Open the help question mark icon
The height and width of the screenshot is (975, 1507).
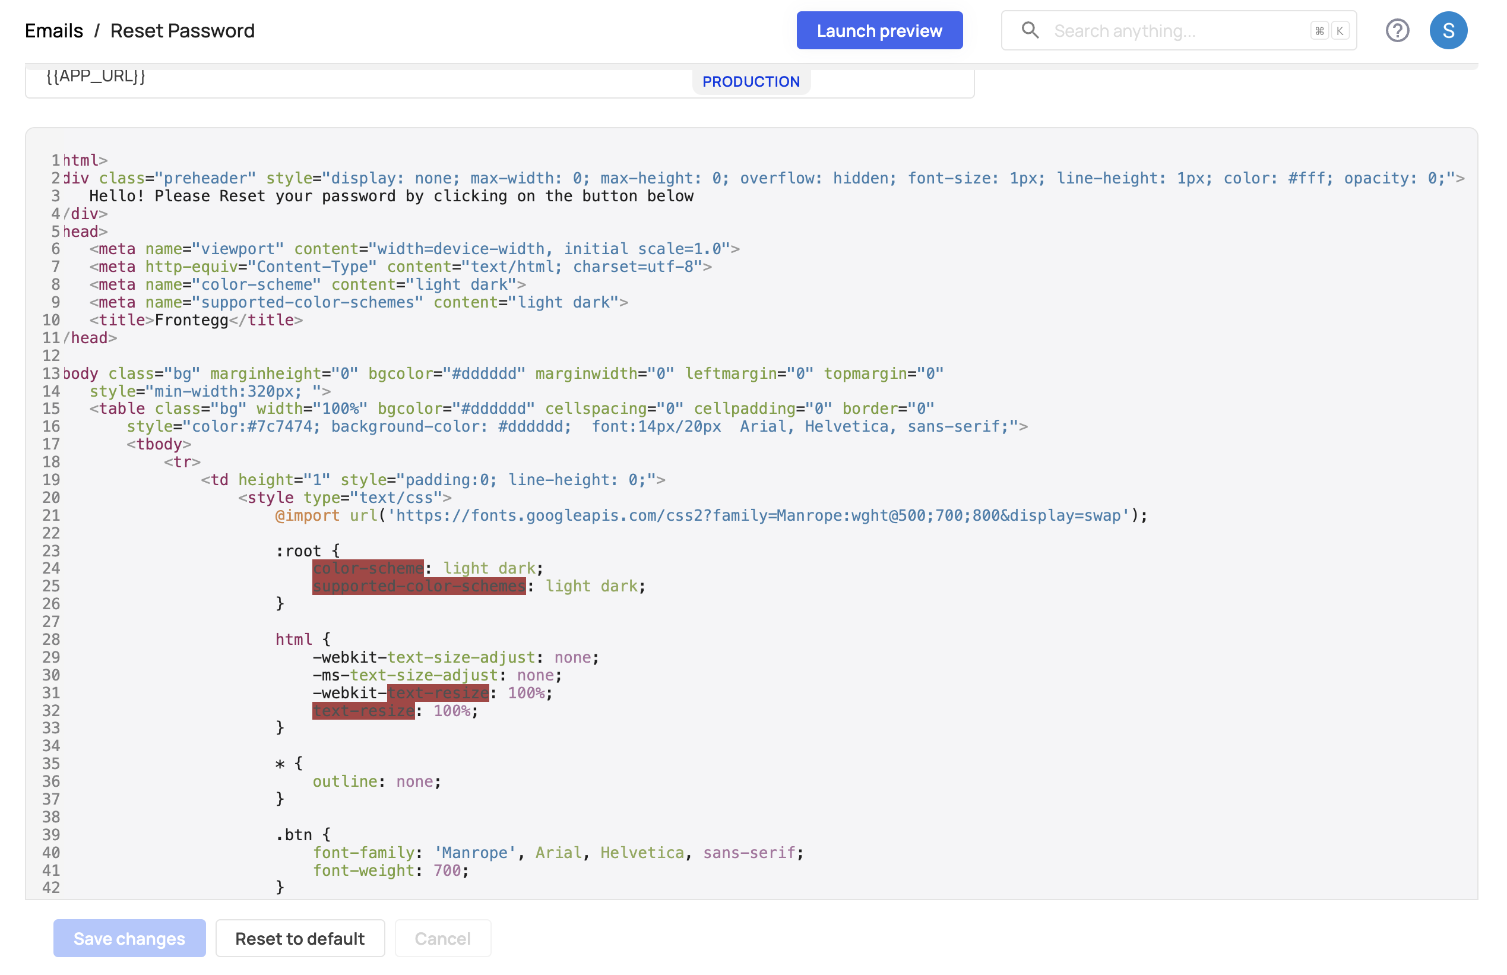[1399, 30]
